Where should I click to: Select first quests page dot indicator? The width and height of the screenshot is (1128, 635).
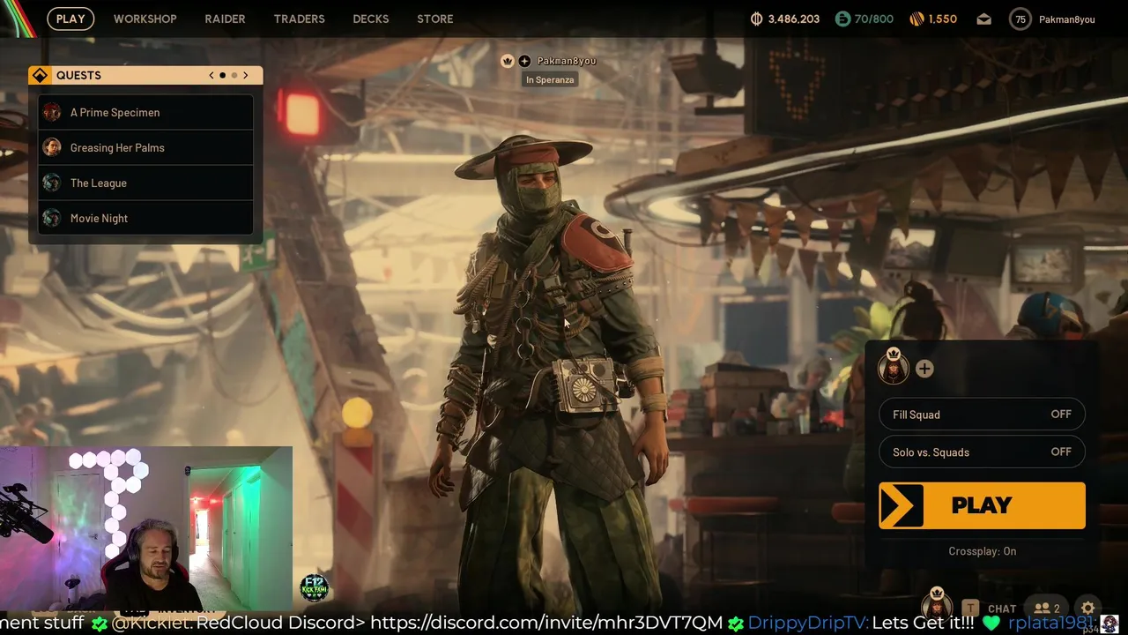[223, 75]
